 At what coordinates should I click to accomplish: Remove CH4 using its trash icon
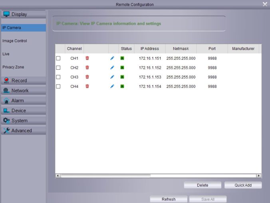(87, 86)
